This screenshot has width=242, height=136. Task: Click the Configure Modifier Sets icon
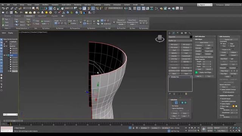[186, 94]
